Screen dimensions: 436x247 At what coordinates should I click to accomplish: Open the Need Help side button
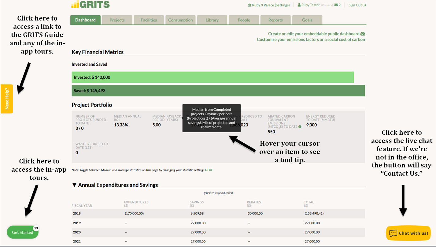point(7,99)
